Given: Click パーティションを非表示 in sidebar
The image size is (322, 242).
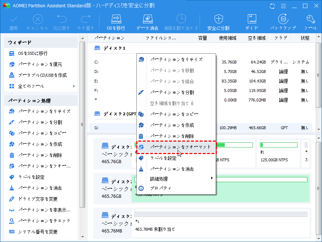Looking at the screenshot, I should [x=41, y=210].
